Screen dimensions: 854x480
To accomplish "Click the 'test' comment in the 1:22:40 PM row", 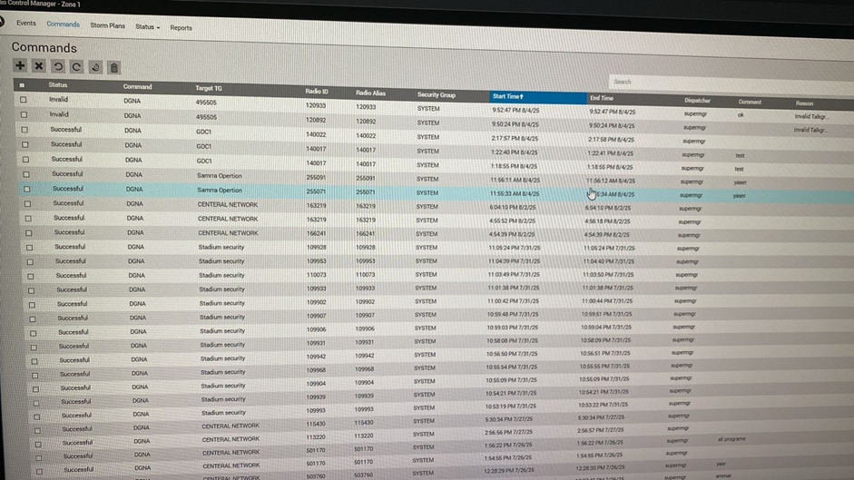I will tap(740, 156).
